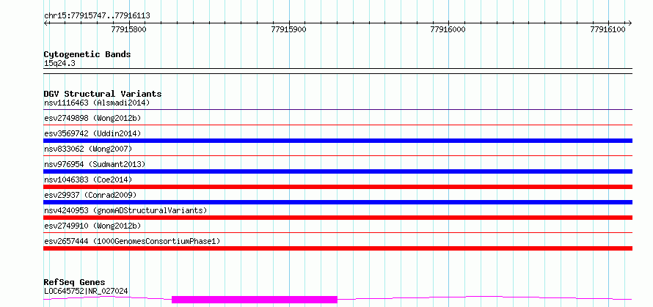
Task: Click variant label nsv976954 (Sudmant2013)
Action: point(95,164)
